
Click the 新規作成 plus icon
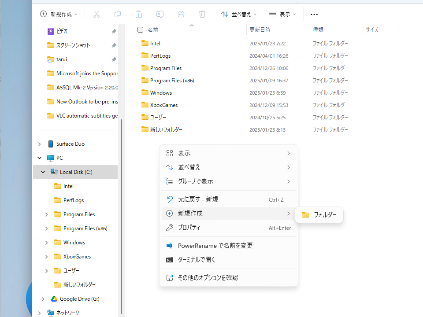tap(44, 14)
